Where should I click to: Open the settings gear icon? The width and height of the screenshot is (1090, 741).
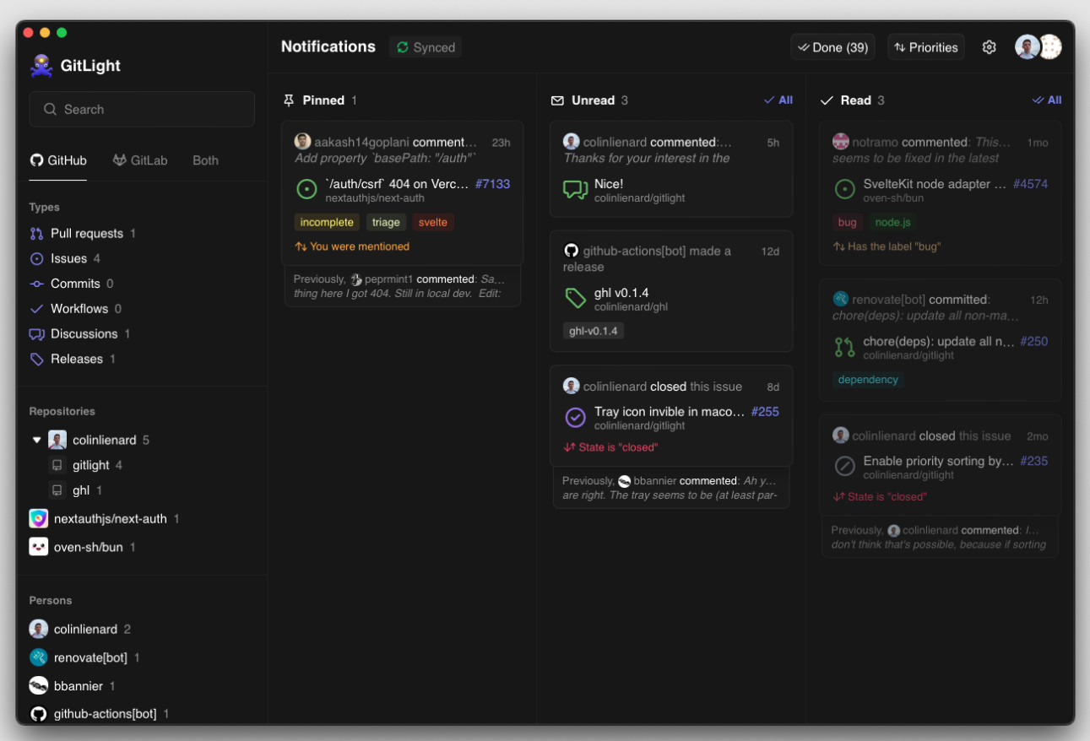990,47
